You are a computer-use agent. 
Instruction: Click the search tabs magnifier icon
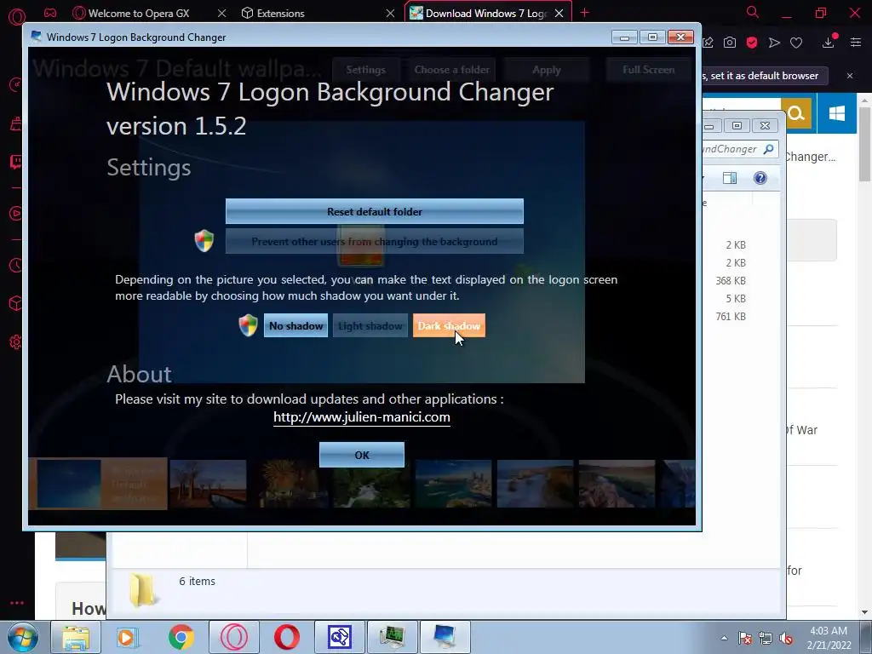pyautogui.click(x=753, y=12)
